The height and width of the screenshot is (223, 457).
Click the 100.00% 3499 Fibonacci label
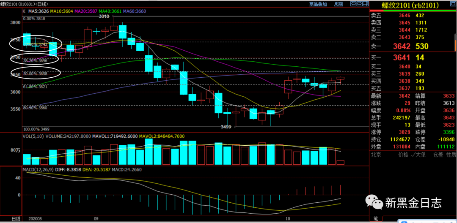36,129
